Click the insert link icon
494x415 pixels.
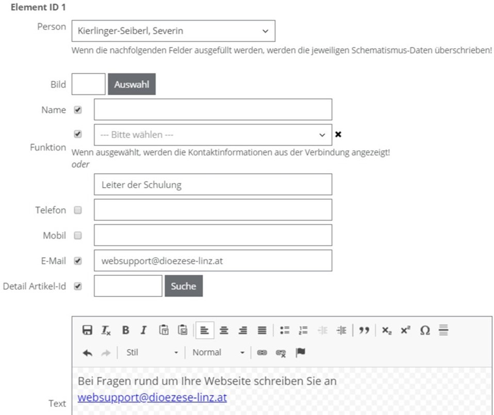pyautogui.click(x=262, y=353)
